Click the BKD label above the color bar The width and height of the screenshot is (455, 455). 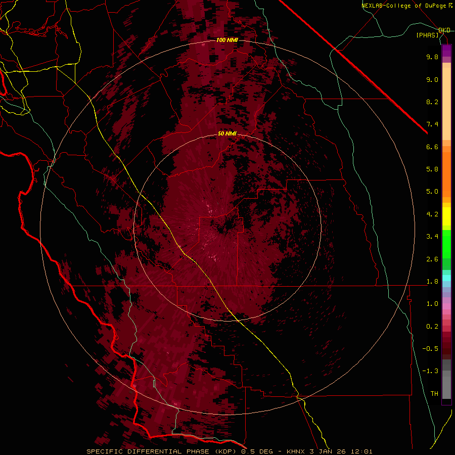444,30
